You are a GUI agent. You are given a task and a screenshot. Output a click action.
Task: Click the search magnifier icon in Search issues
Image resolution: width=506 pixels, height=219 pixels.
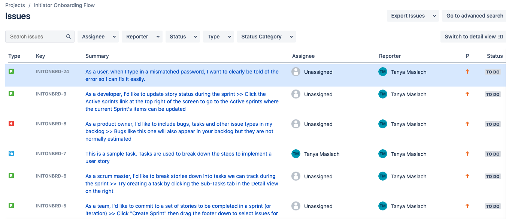coord(69,37)
